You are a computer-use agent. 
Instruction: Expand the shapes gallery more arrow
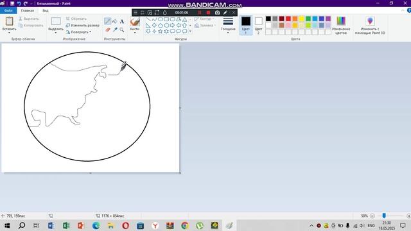tap(190, 31)
